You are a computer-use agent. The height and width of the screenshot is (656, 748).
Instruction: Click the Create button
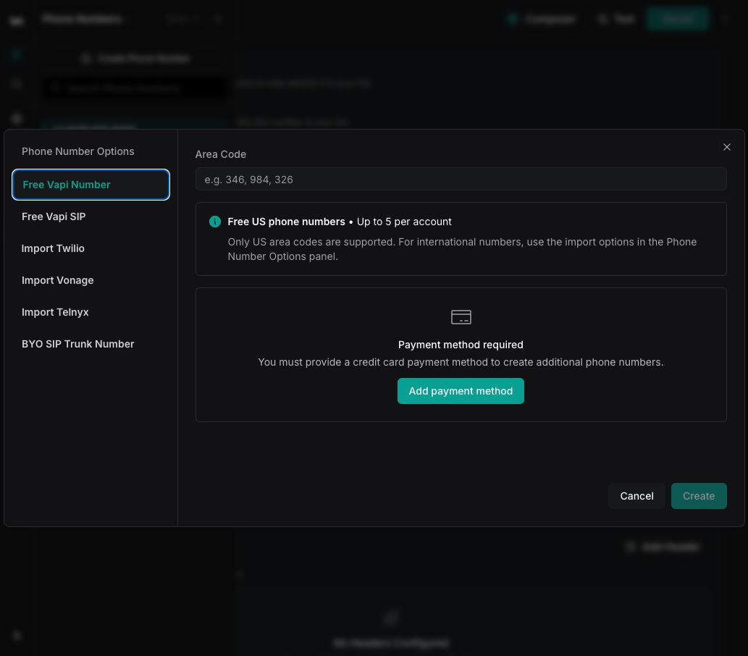[x=698, y=496]
